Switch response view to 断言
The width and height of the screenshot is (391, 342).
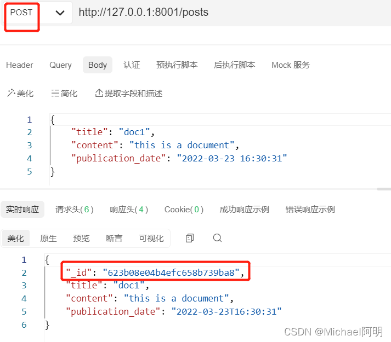[x=114, y=238]
